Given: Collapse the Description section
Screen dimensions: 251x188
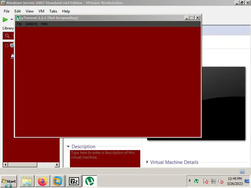Looking at the screenshot, I should point(68,146).
